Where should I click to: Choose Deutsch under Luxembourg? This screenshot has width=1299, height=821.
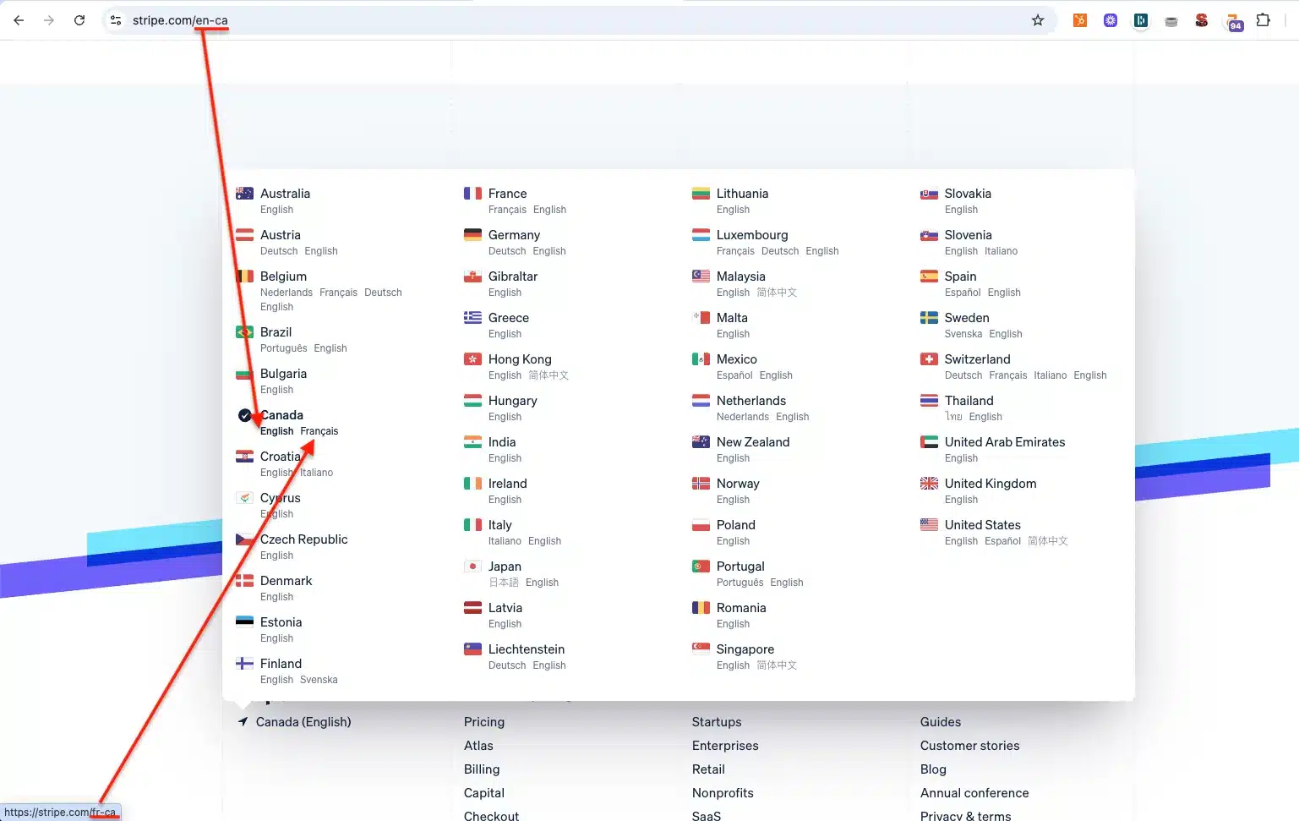click(x=780, y=251)
